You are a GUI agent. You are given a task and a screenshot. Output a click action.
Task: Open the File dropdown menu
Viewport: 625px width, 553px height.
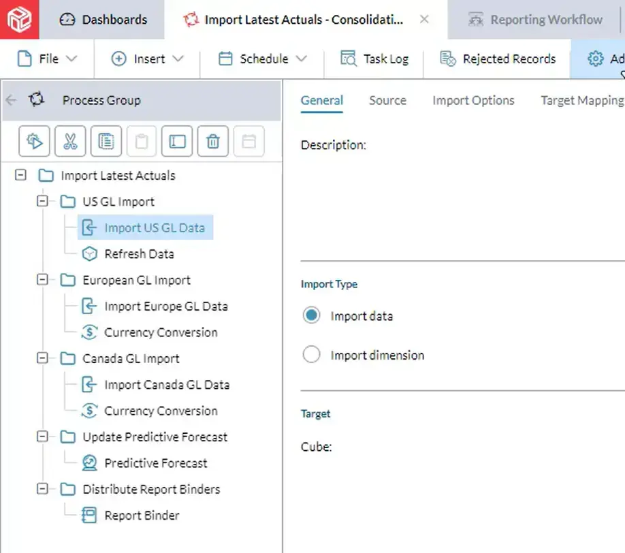pyautogui.click(x=47, y=59)
